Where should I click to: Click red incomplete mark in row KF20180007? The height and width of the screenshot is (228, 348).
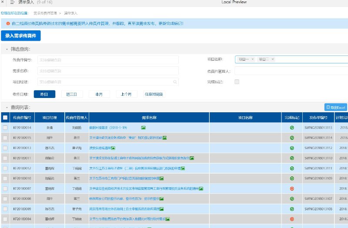coord(292,189)
